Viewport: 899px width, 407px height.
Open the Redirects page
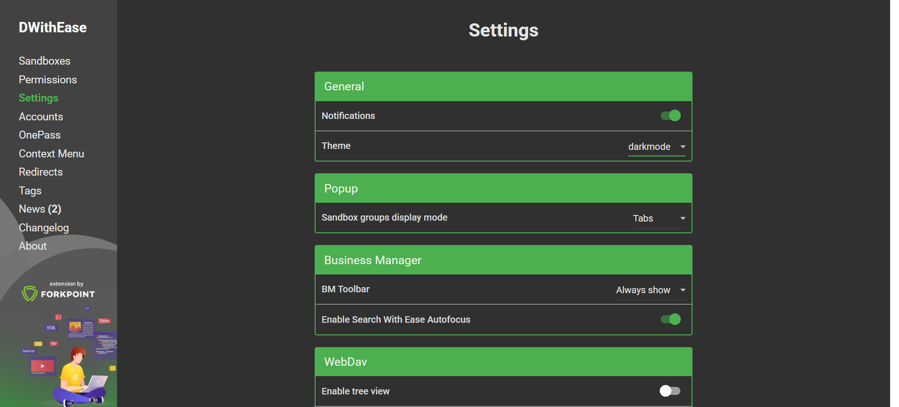(40, 172)
